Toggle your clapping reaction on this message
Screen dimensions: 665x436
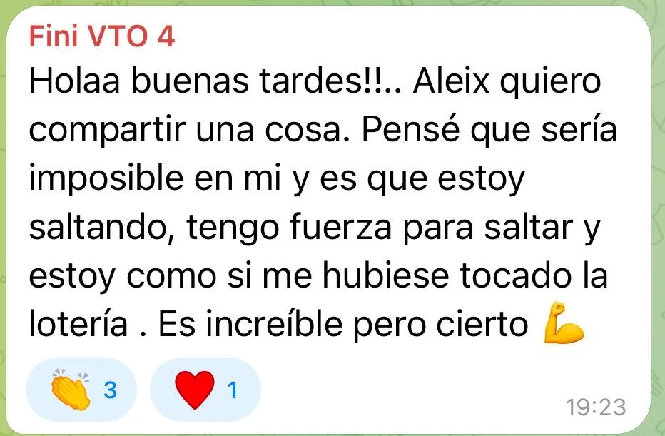(81, 390)
